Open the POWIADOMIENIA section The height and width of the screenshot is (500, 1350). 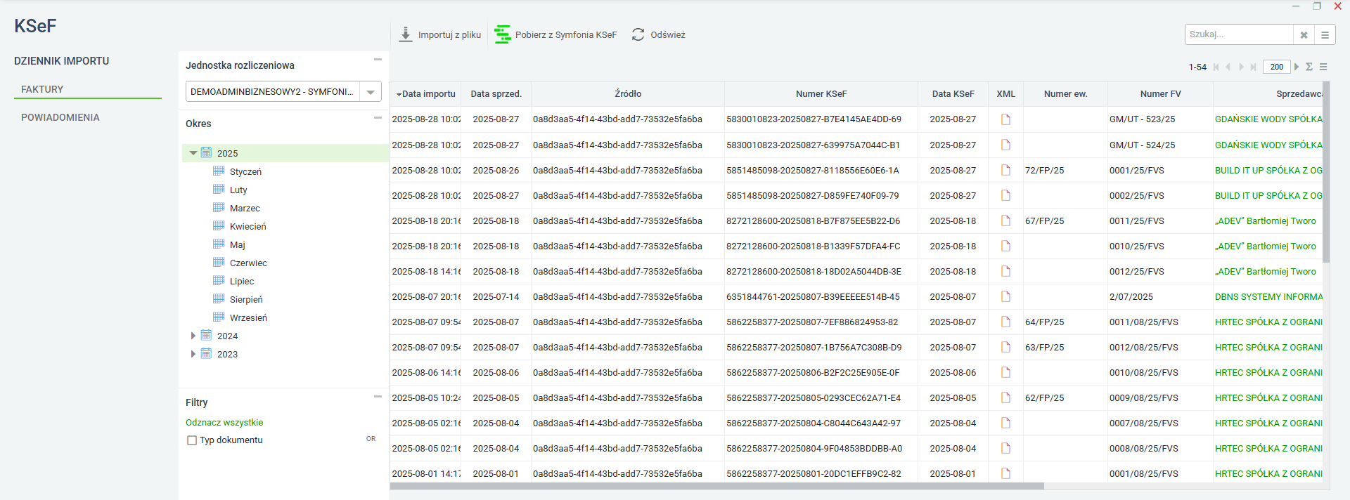tap(60, 117)
